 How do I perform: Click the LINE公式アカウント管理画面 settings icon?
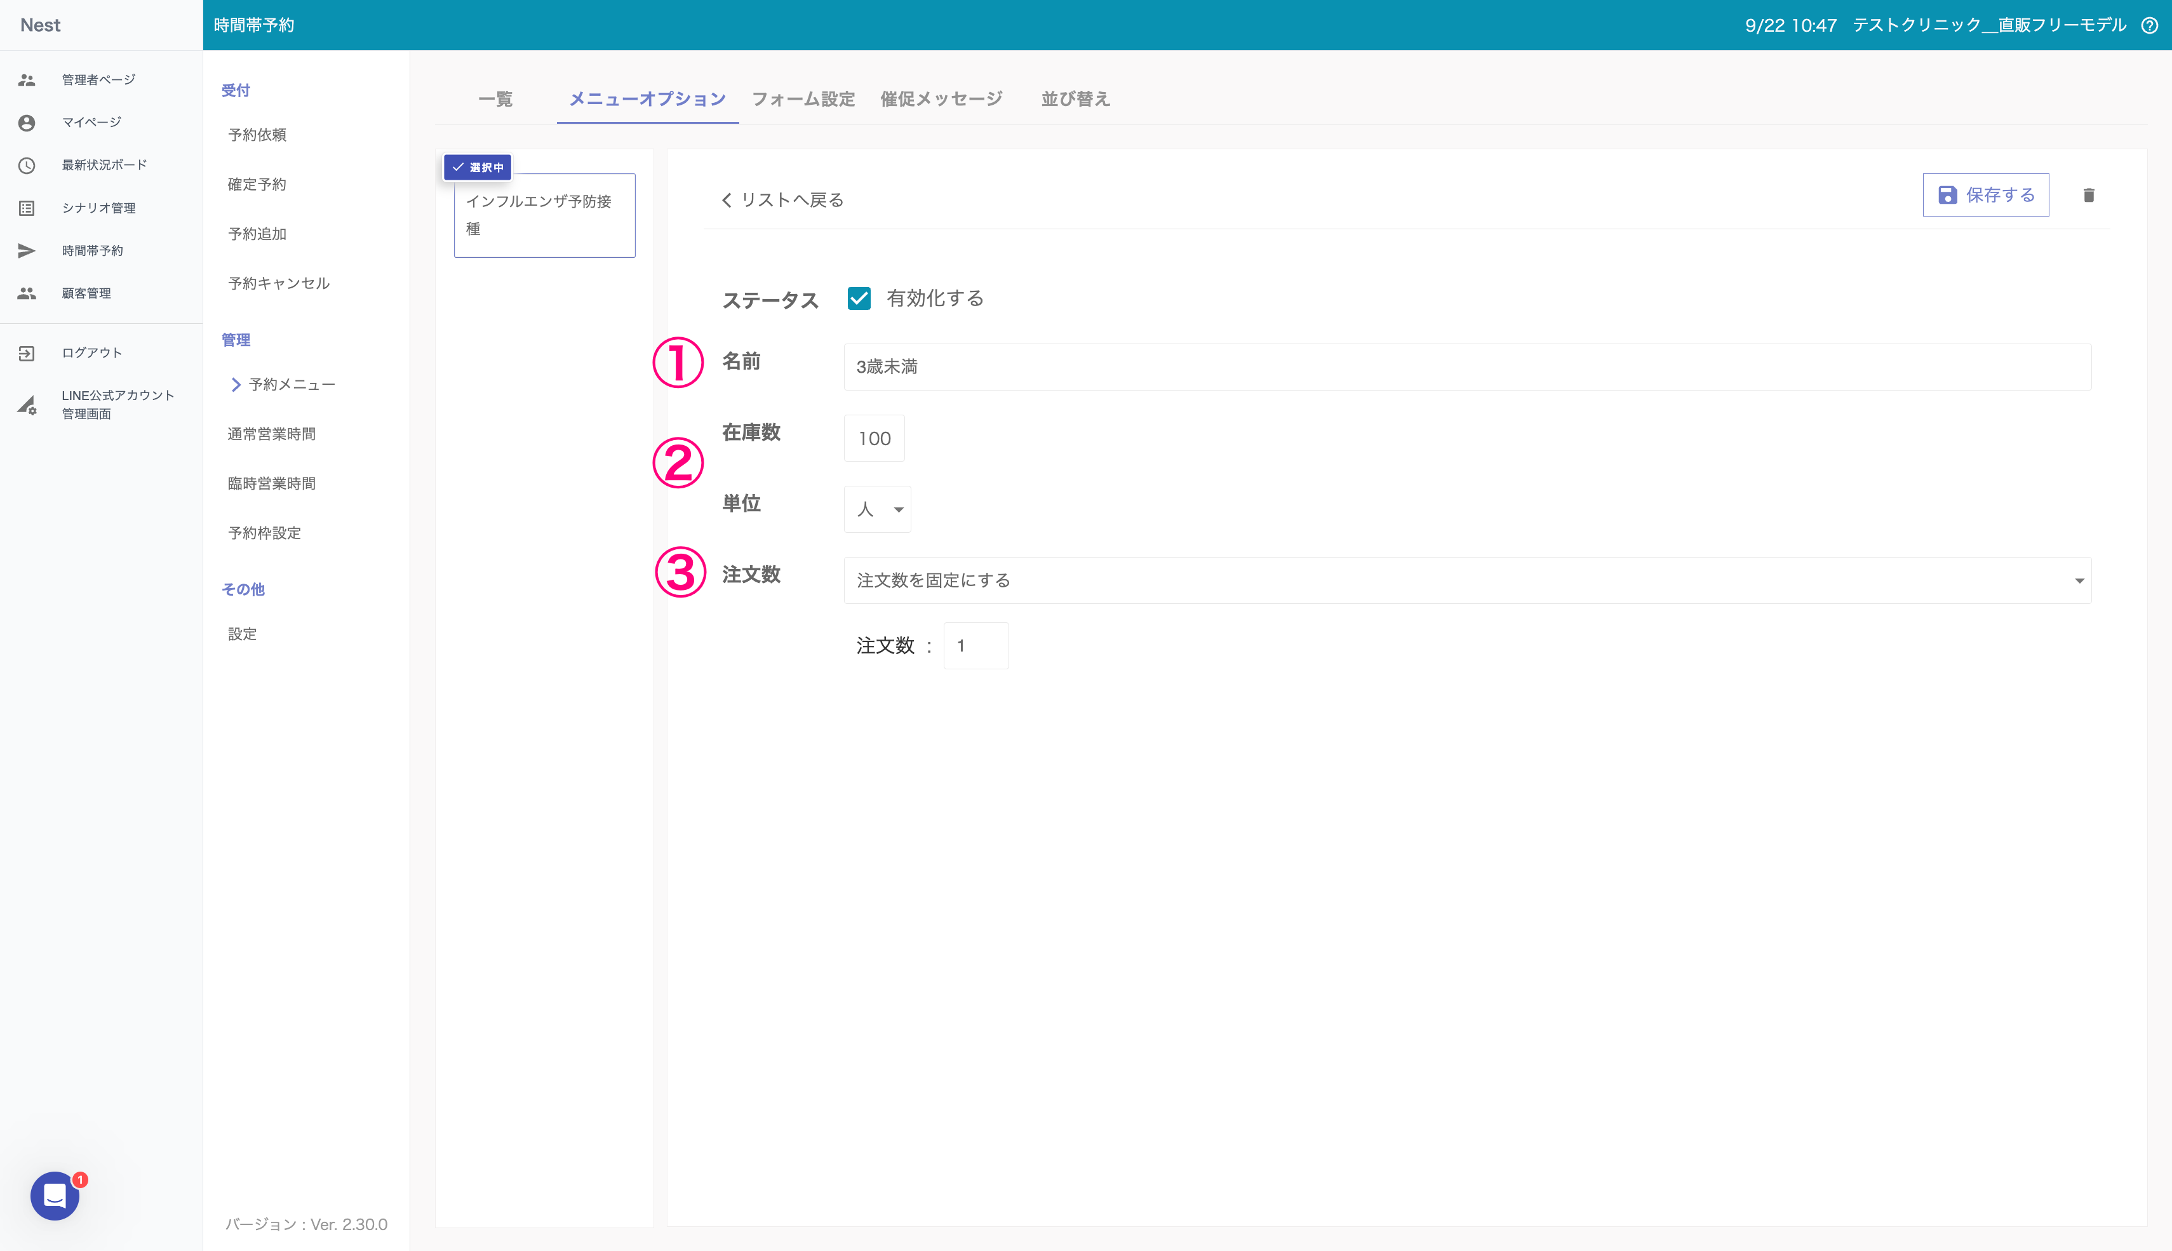tap(27, 405)
